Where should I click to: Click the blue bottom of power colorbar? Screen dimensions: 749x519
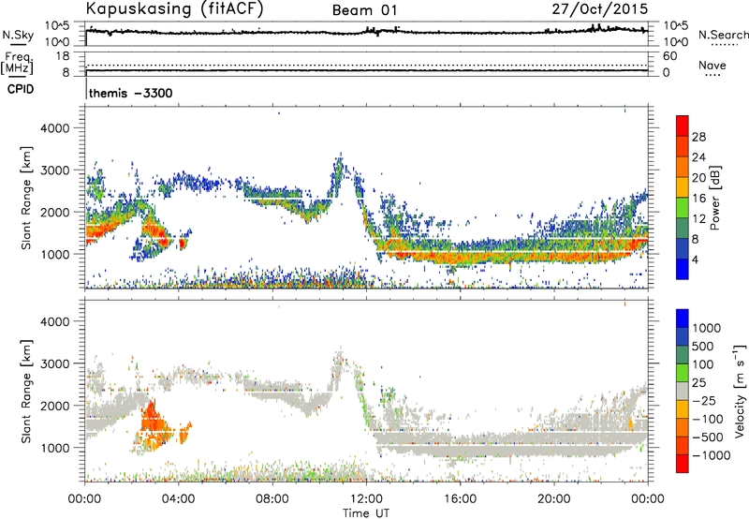coord(683,270)
